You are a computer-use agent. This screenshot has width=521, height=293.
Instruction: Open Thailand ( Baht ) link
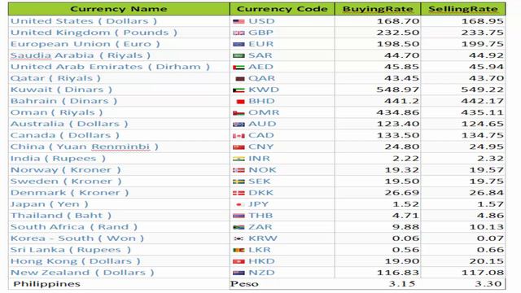click(x=61, y=216)
